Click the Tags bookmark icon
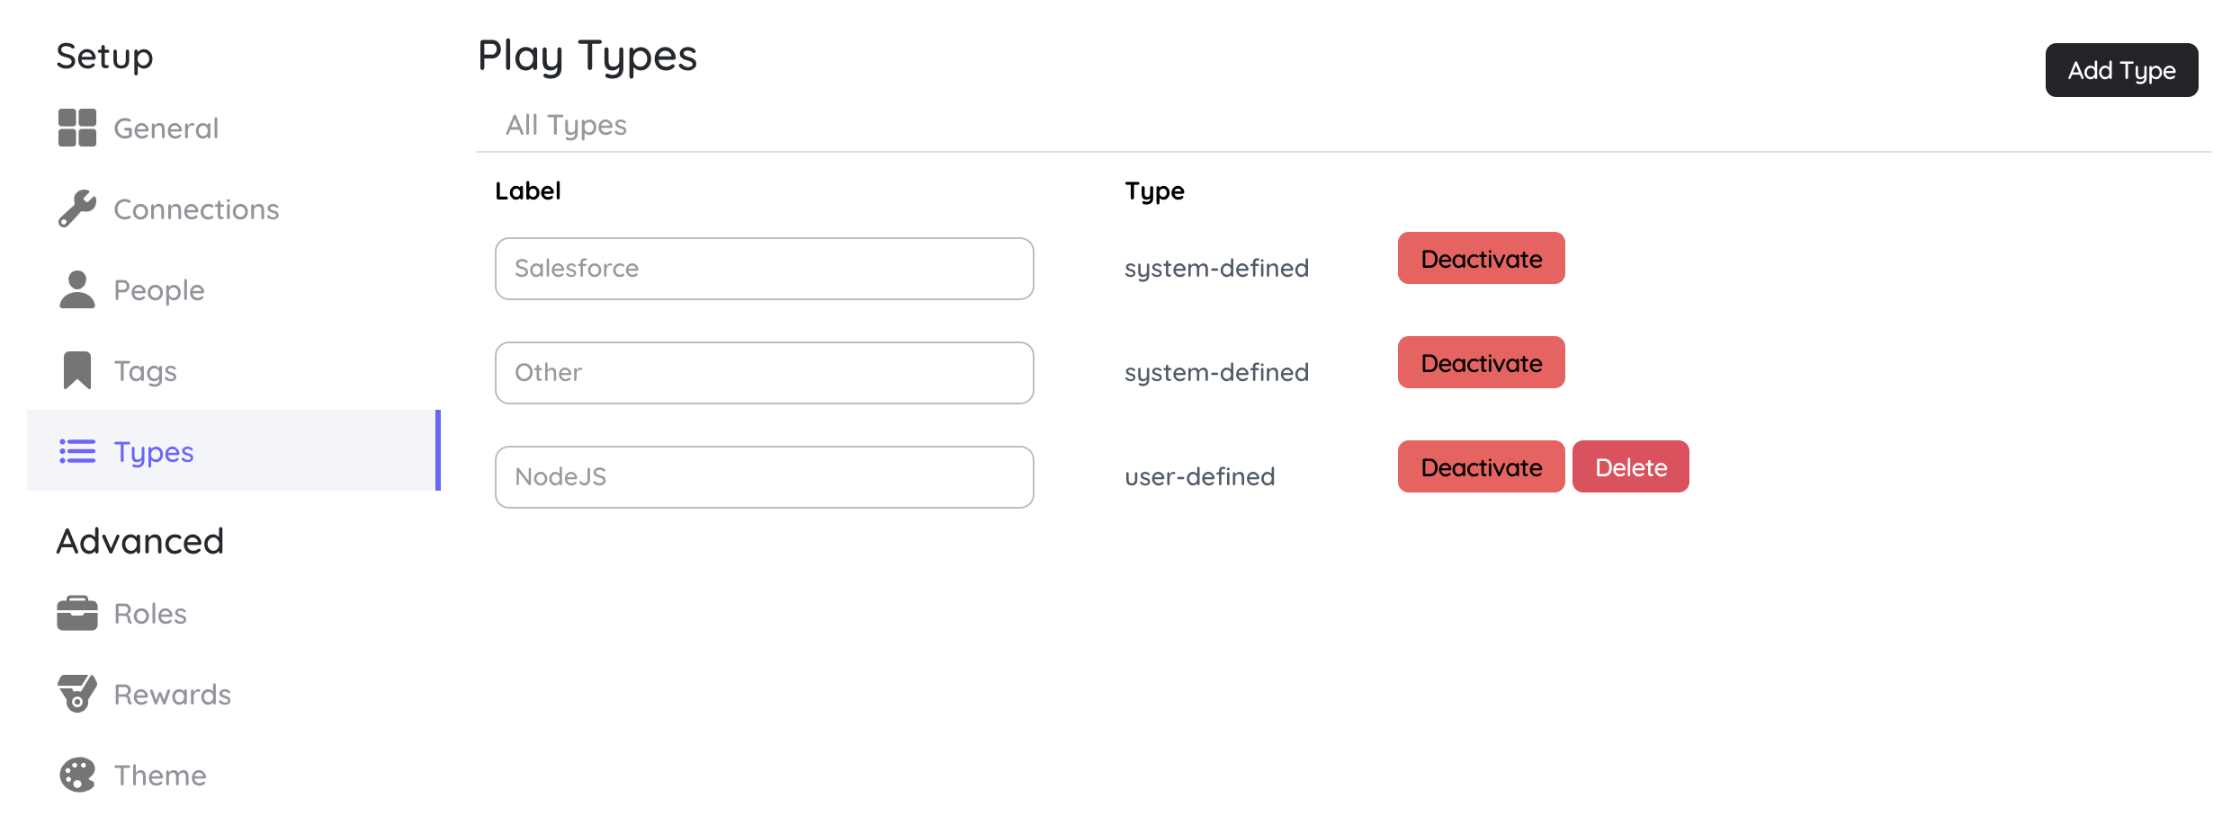The image size is (2240, 816). 77,370
